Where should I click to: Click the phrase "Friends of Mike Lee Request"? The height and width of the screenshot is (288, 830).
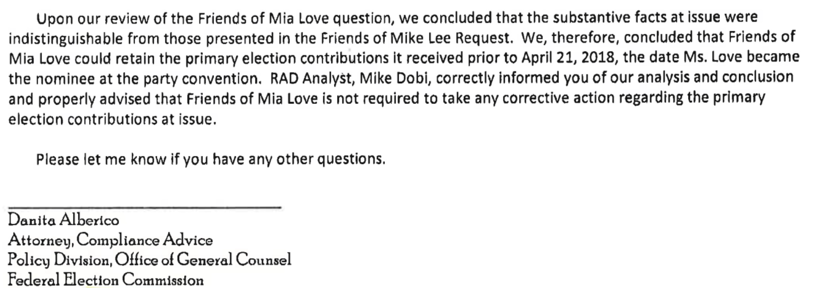click(415, 38)
